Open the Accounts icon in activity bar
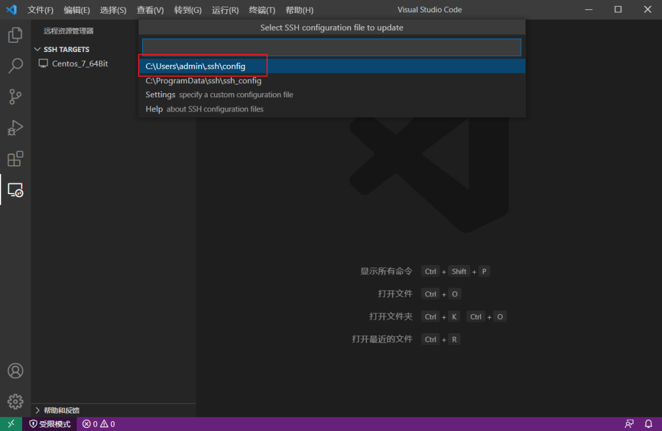The height and width of the screenshot is (431, 662). pyautogui.click(x=15, y=370)
